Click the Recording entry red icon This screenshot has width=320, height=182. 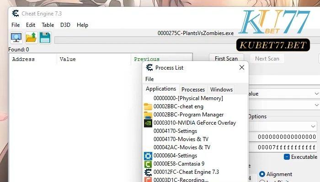[x=148, y=180]
